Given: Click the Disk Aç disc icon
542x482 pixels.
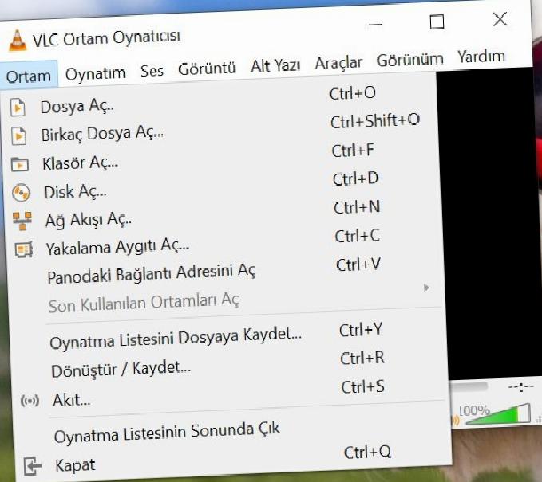Looking at the screenshot, I should (x=21, y=193).
